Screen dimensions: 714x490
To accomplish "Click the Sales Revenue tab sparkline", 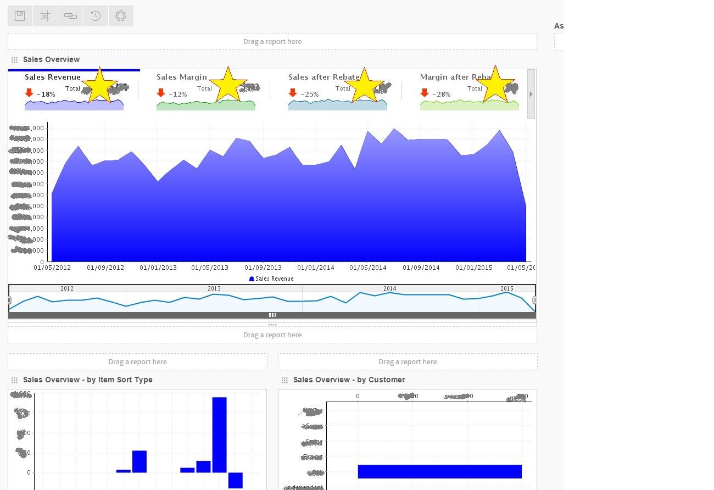I will tap(74, 105).
